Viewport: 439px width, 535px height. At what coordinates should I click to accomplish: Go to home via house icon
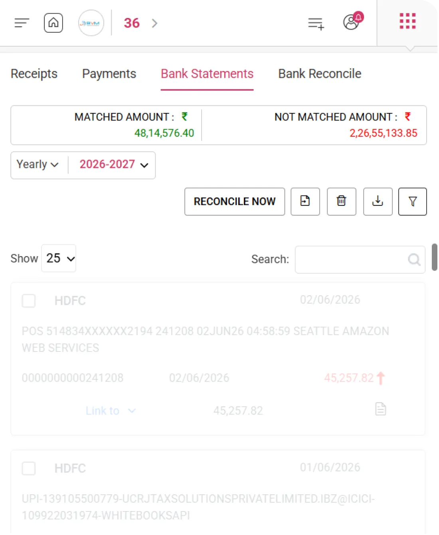[x=53, y=23]
